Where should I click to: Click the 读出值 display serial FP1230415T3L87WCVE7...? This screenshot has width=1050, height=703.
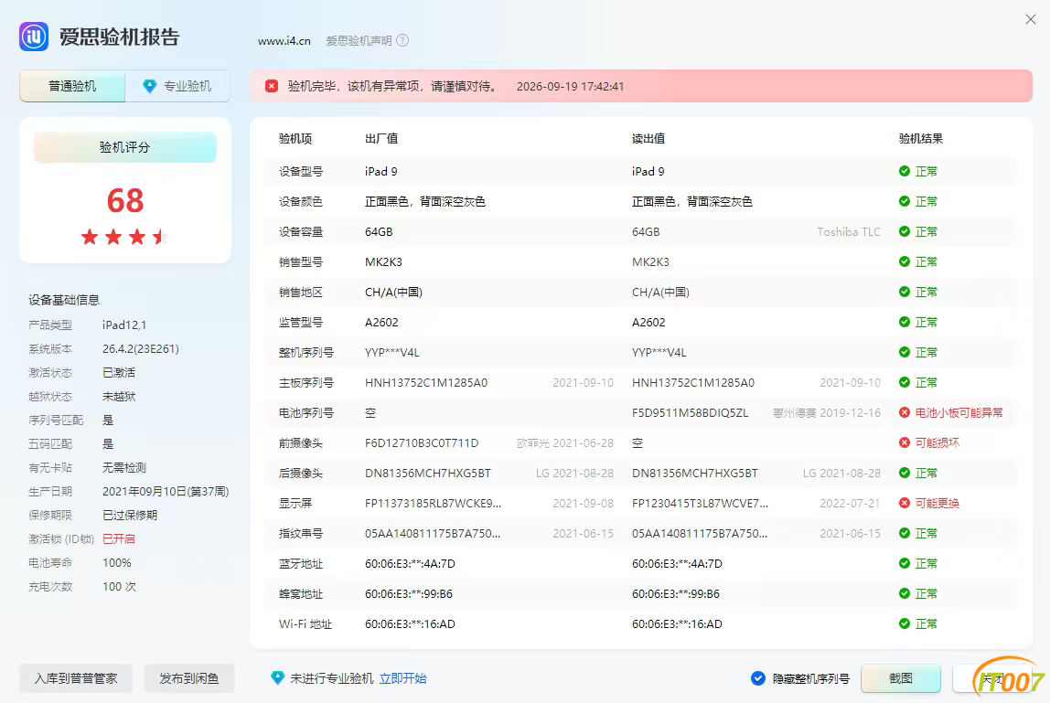pyautogui.click(x=700, y=503)
